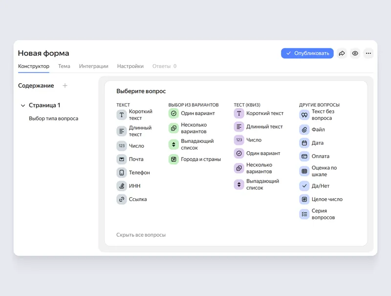Viewport: 391px width, 296px height.
Task: Go to the Интеграции tab
Action: click(93, 66)
